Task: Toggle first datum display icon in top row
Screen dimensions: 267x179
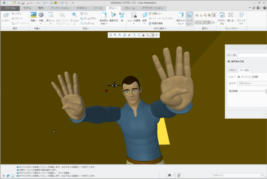Action: (x=197, y=15)
